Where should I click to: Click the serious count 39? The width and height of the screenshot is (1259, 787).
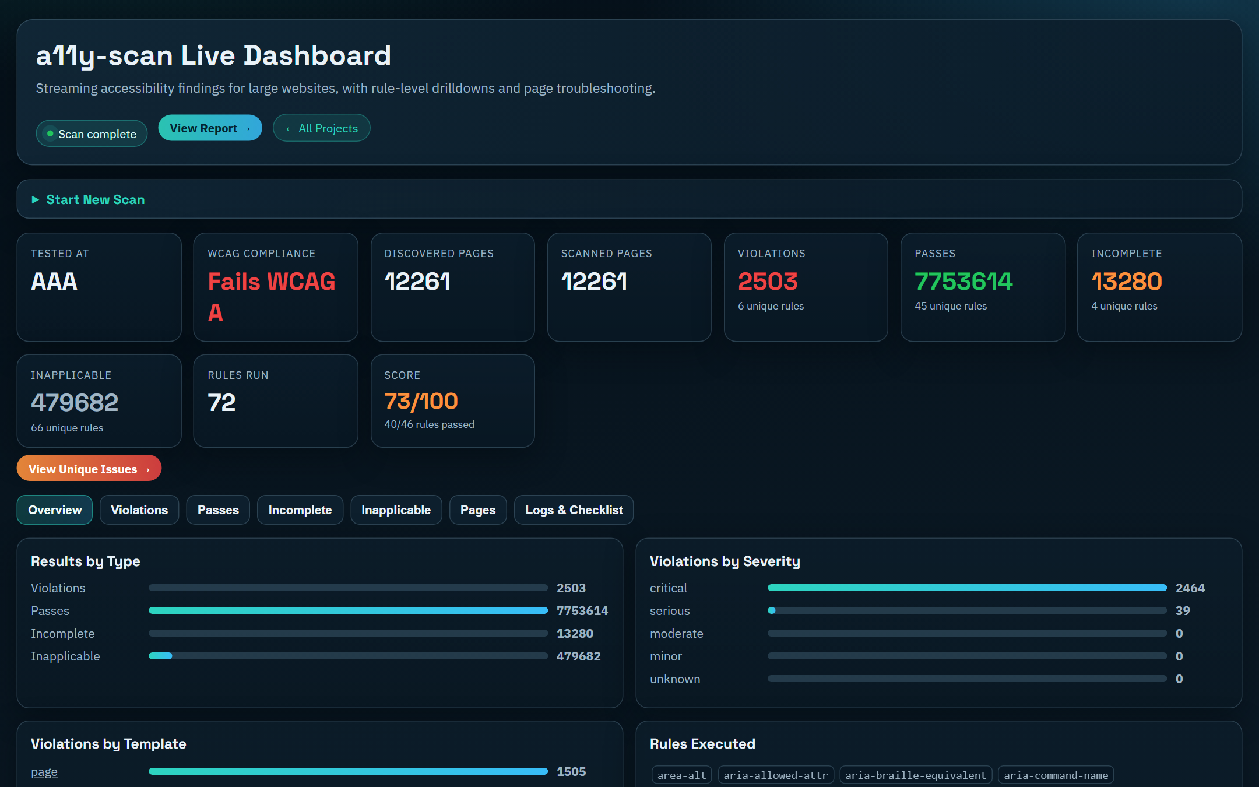coord(1183,610)
